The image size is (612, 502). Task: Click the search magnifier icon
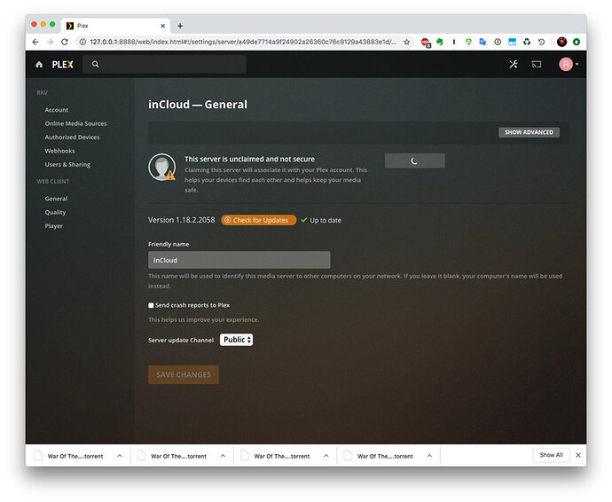[95, 64]
